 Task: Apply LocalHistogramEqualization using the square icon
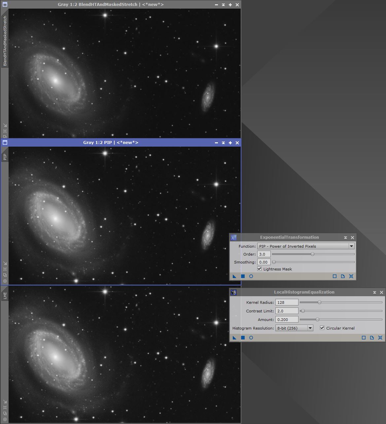243,338
